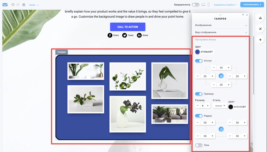Click the ОПУБЛИКОВАТЬ button
The height and width of the screenshot is (152, 267).
(252, 5)
